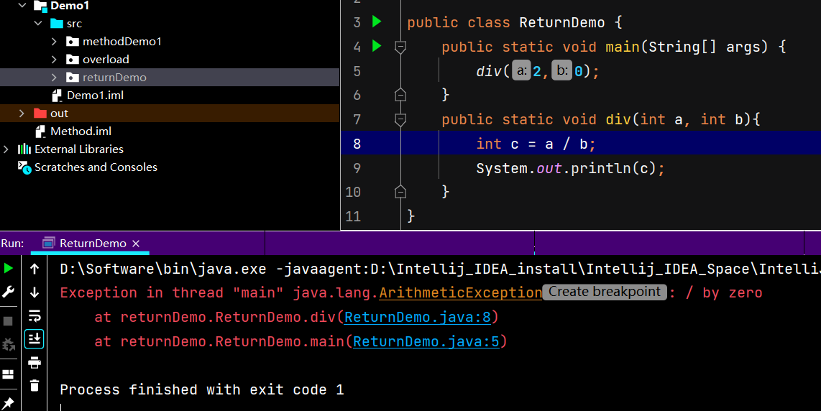Click the debug bug icon in Run panel
The height and width of the screenshot is (411, 821).
[9, 344]
